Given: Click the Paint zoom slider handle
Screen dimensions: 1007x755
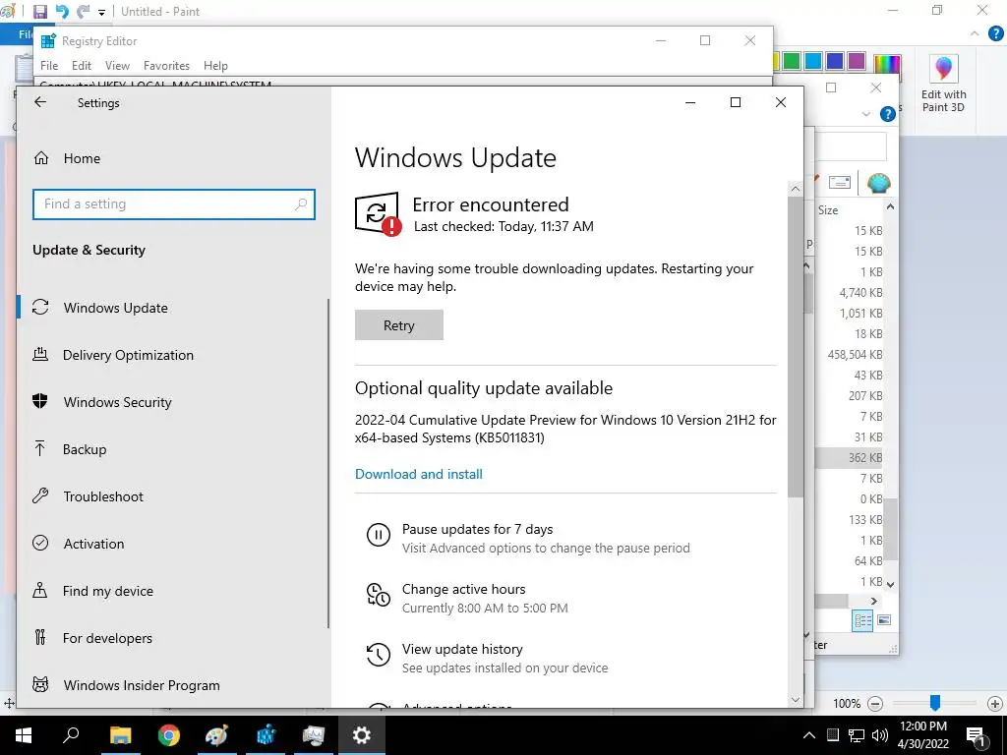Looking at the screenshot, I should [935, 703].
